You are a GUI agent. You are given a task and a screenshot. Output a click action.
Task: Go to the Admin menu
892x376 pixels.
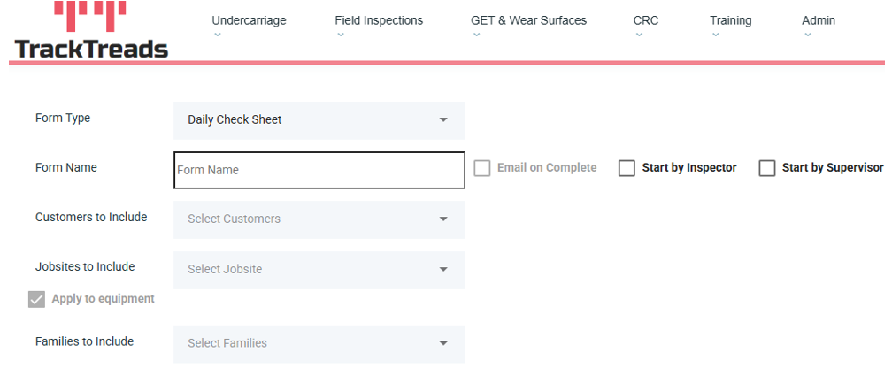coord(818,20)
